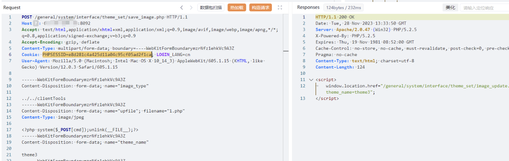Screen dimensions: 509x161
Task: Click the HTTP/1.1 200 OK status line
Action: pos(335,17)
